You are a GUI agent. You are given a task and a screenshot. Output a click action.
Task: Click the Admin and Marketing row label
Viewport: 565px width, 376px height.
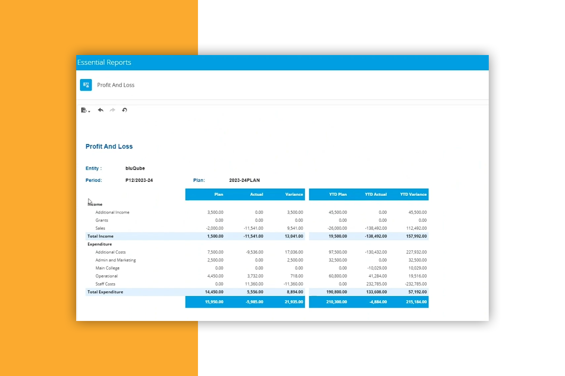tap(115, 260)
